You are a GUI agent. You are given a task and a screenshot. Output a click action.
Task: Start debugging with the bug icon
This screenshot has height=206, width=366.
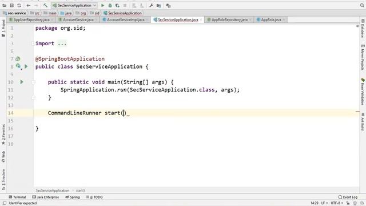click(110, 5)
